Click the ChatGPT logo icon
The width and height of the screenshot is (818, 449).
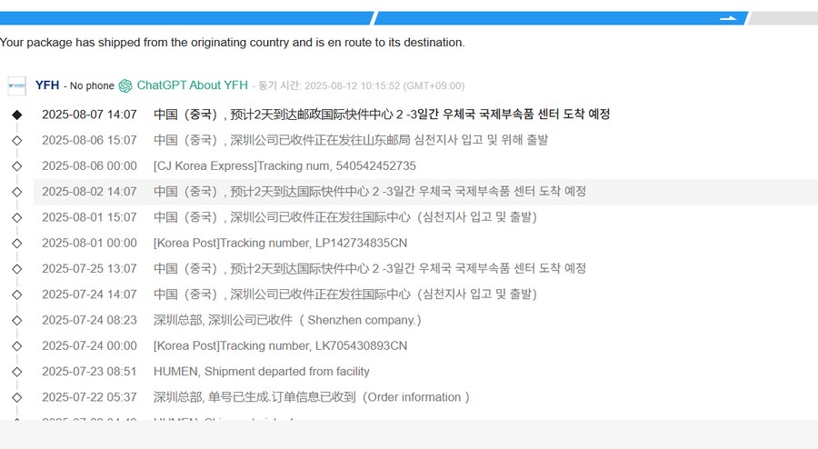coord(125,86)
